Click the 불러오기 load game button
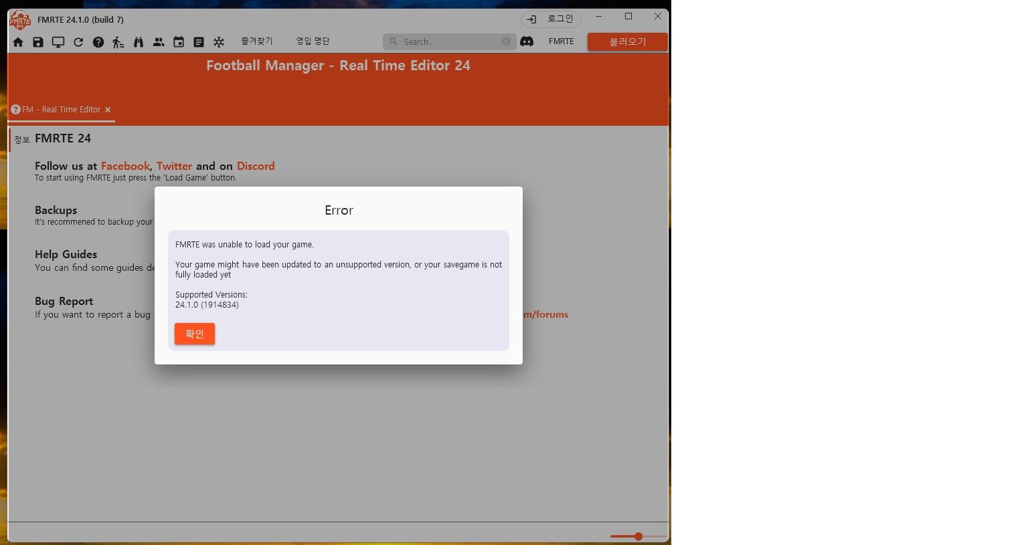Image resolution: width=1028 pixels, height=545 pixels. [627, 41]
